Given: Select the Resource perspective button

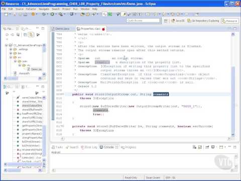Looking at the screenshot, I should (229, 21).
